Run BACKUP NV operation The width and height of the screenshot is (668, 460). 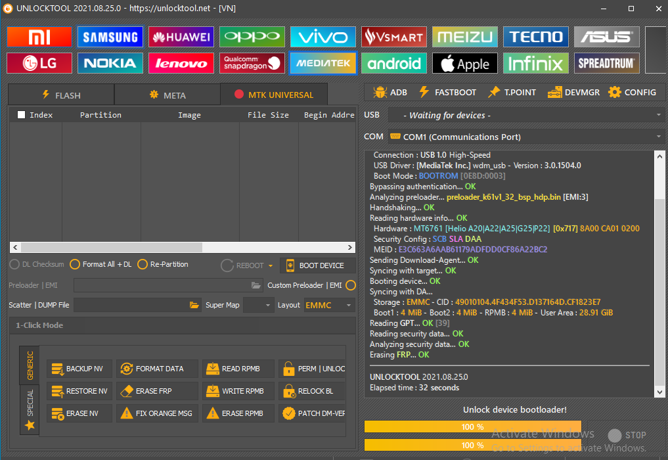pos(79,369)
